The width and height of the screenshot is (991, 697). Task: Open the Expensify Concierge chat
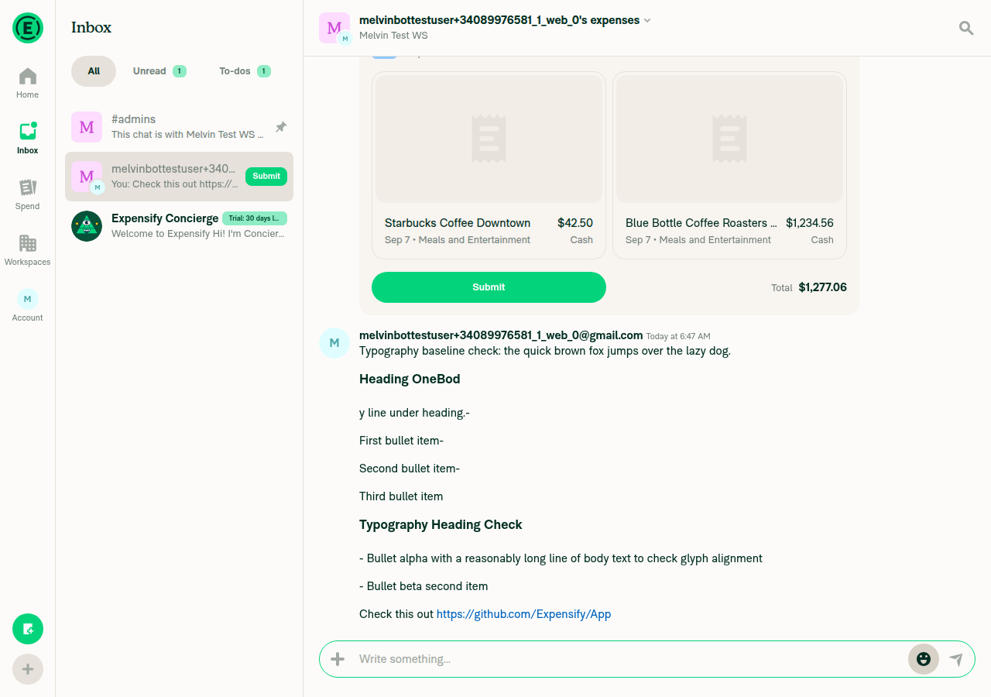tap(180, 226)
